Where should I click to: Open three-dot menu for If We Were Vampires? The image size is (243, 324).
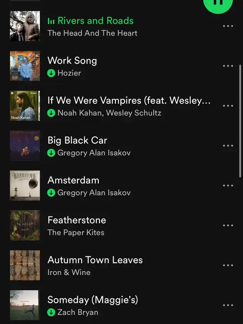tap(228, 106)
